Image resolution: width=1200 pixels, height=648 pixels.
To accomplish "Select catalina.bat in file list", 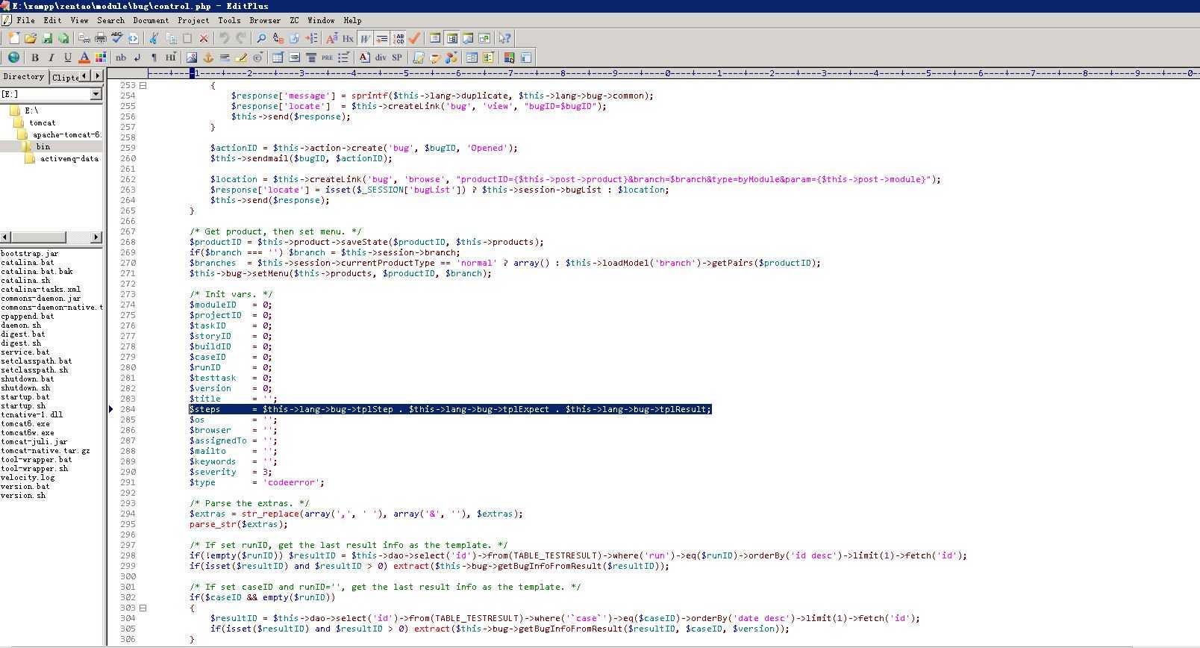I will 28,263.
